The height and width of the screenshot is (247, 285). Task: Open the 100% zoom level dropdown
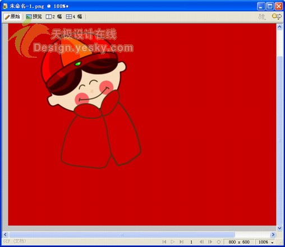(265, 242)
